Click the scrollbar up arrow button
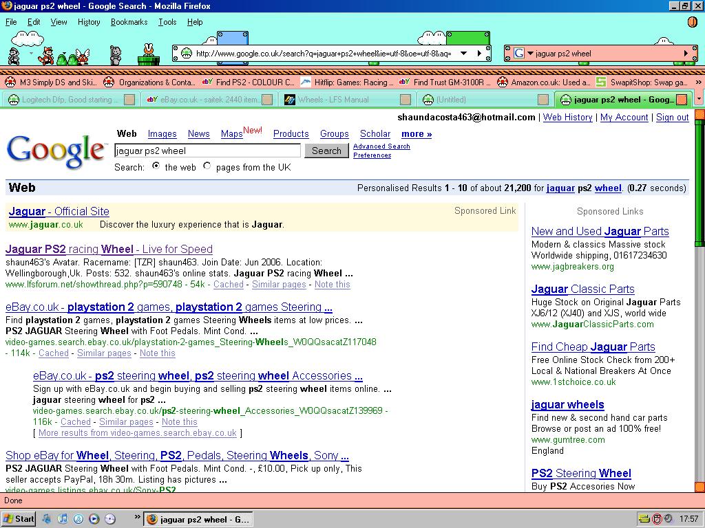 click(699, 115)
